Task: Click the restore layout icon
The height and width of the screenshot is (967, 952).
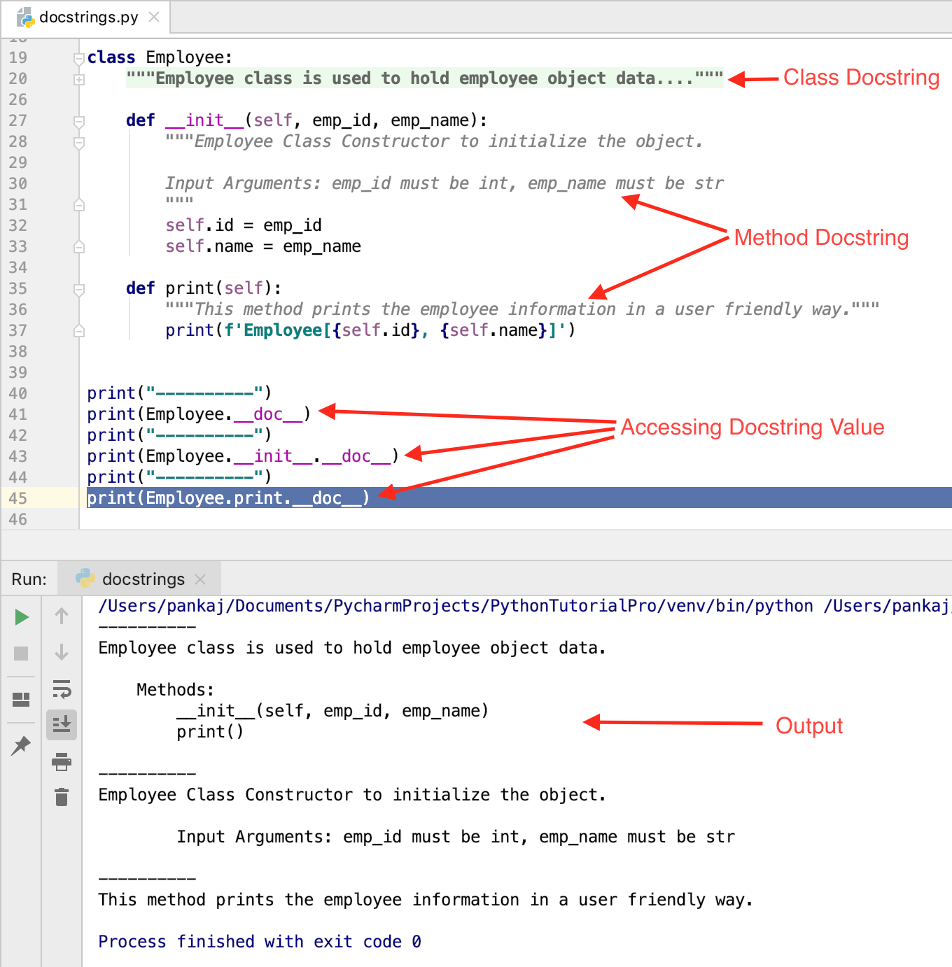Action: tap(21, 700)
